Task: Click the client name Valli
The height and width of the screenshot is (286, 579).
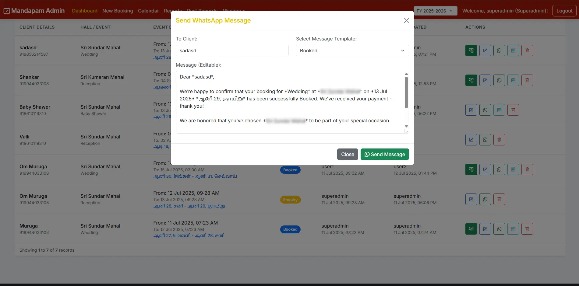Action: coord(24,137)
